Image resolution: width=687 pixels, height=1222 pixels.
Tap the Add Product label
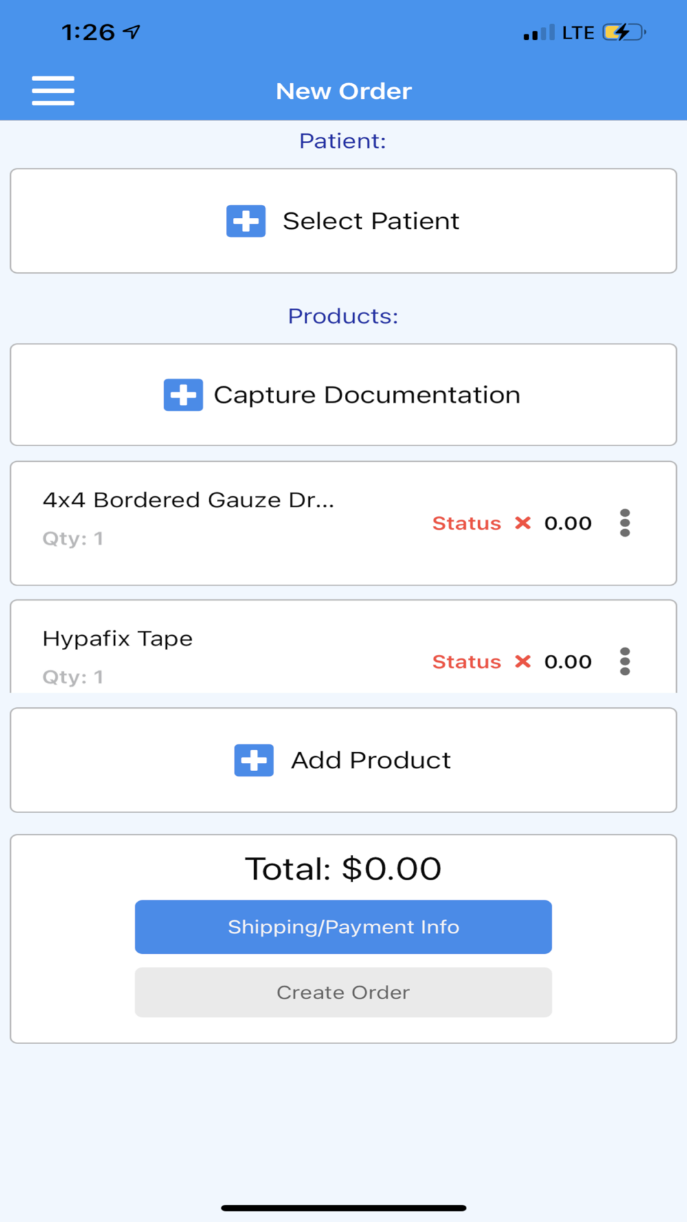371,760
